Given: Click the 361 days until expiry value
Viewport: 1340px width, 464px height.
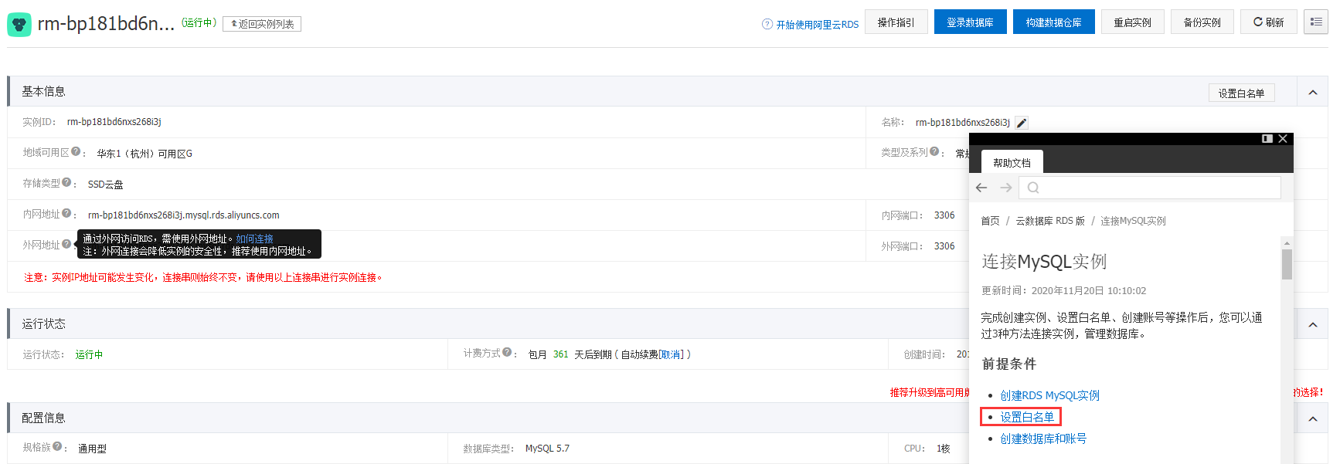Looking at the screenshot, I should (560, 354).
